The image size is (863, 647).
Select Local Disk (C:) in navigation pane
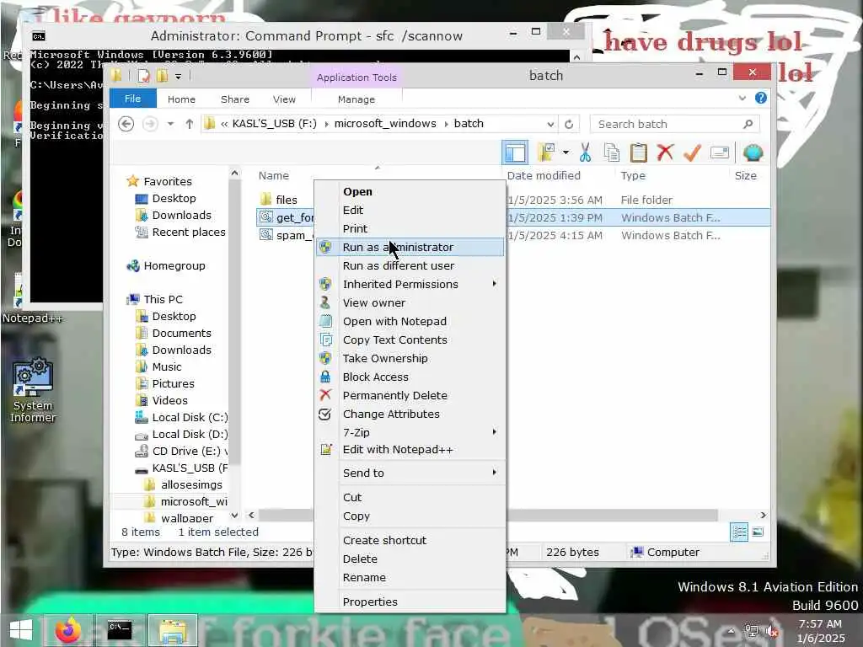[x=190, y=417]
